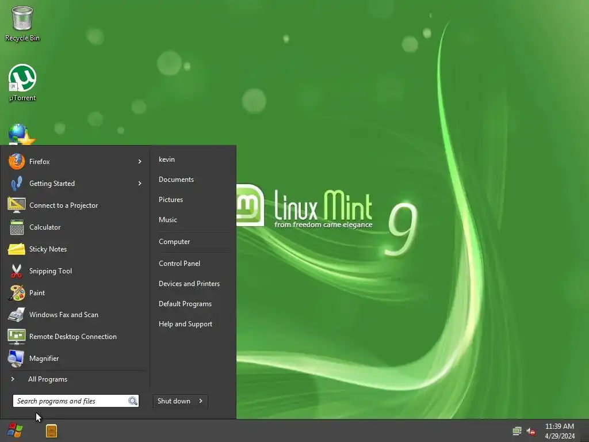Screen dimensions: 589x442
Task: Open the file manager taskbar icon
Action: pos(51,430)
